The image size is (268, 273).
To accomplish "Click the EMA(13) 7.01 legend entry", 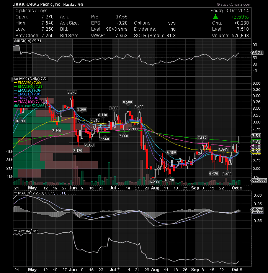I will [x=28, y=94].
